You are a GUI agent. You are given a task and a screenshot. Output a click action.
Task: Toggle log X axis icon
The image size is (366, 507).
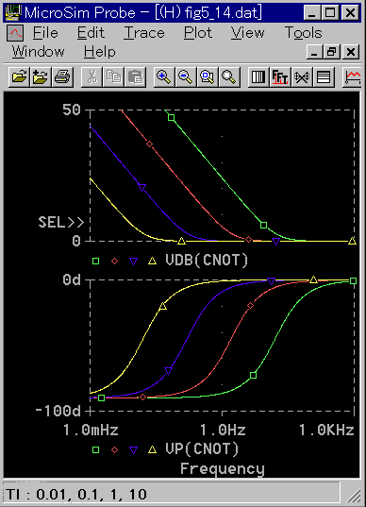click(x=258, y=77)
